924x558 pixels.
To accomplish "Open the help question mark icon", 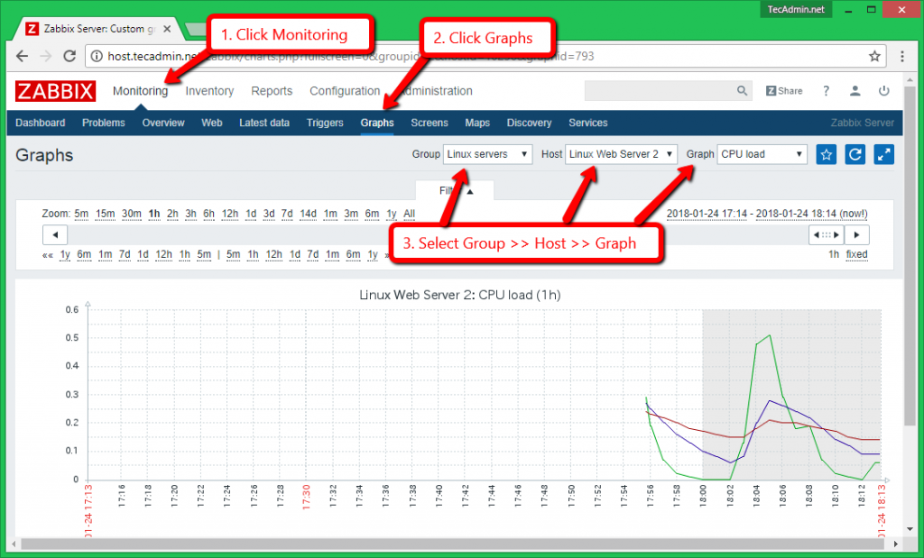I will tap(826, 91).
